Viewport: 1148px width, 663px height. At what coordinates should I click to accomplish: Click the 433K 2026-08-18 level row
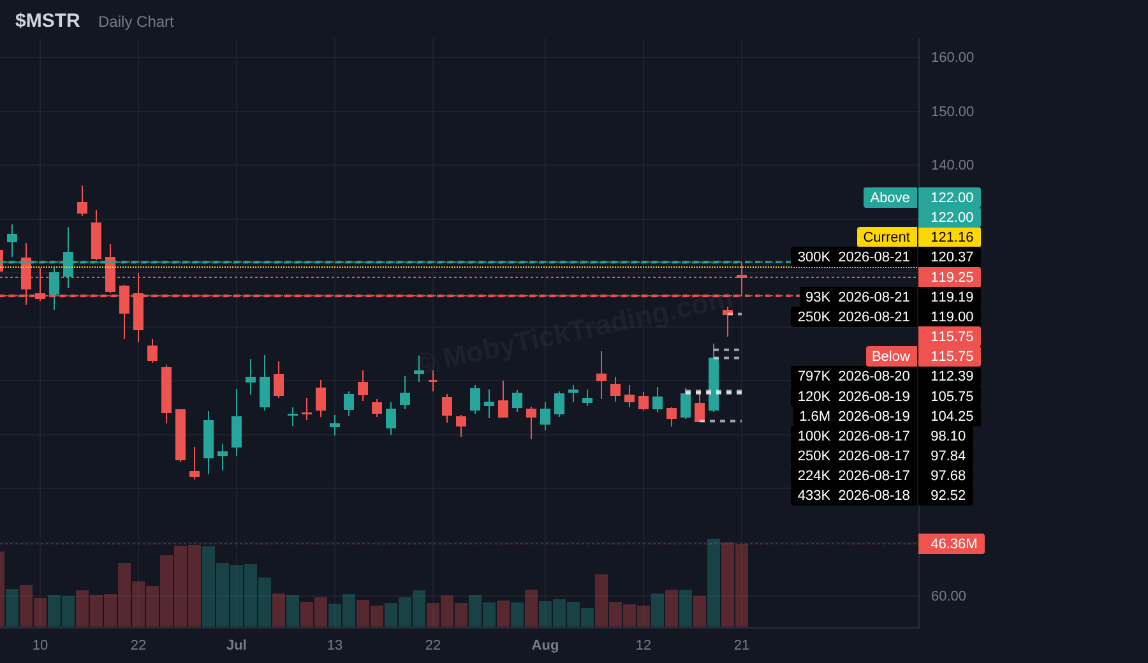tap(854, 495)
